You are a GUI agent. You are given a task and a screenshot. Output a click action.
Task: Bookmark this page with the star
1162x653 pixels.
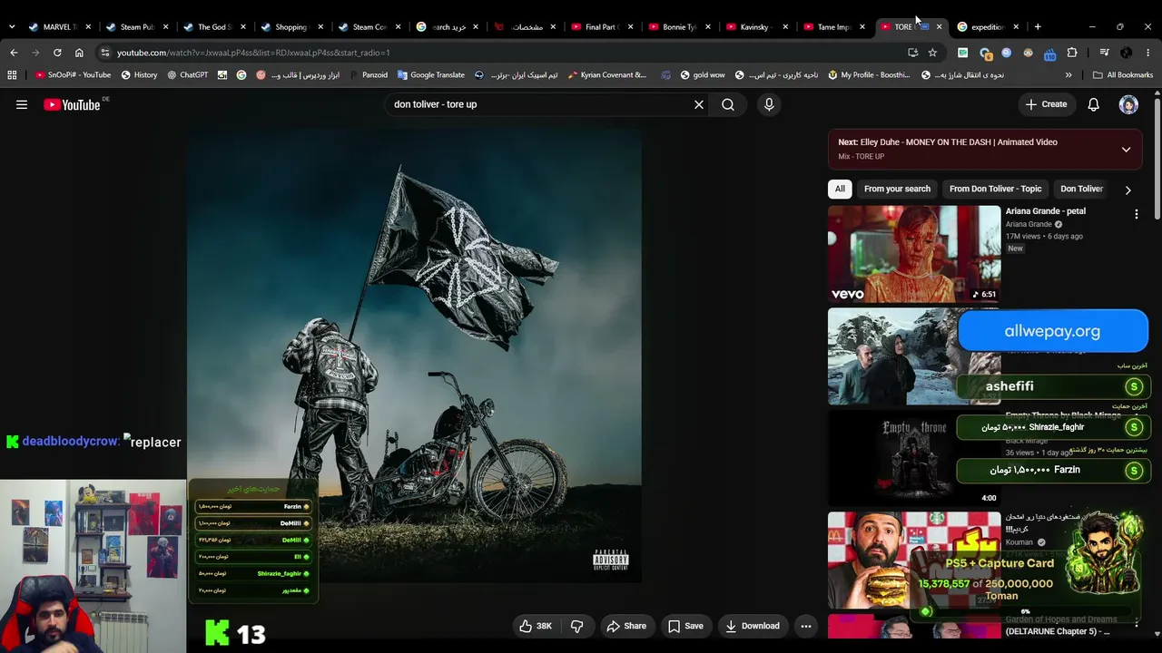[932, 53]
